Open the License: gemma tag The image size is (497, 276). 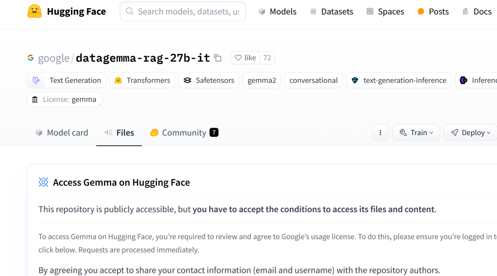tap(64, 99)
